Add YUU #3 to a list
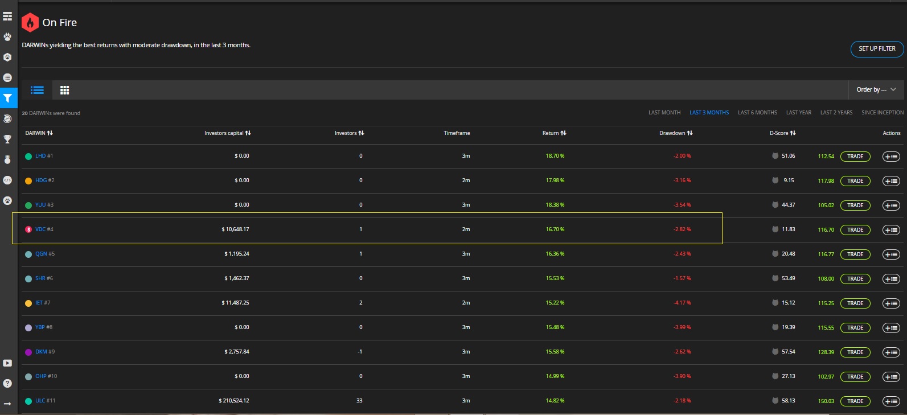Viewport: 907px width, 415px height. pos(891,206)
